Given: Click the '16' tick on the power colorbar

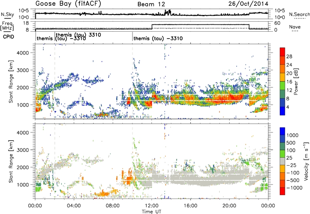Looking at the screenshot, I should pyautogui.click(x=289, y=82).
